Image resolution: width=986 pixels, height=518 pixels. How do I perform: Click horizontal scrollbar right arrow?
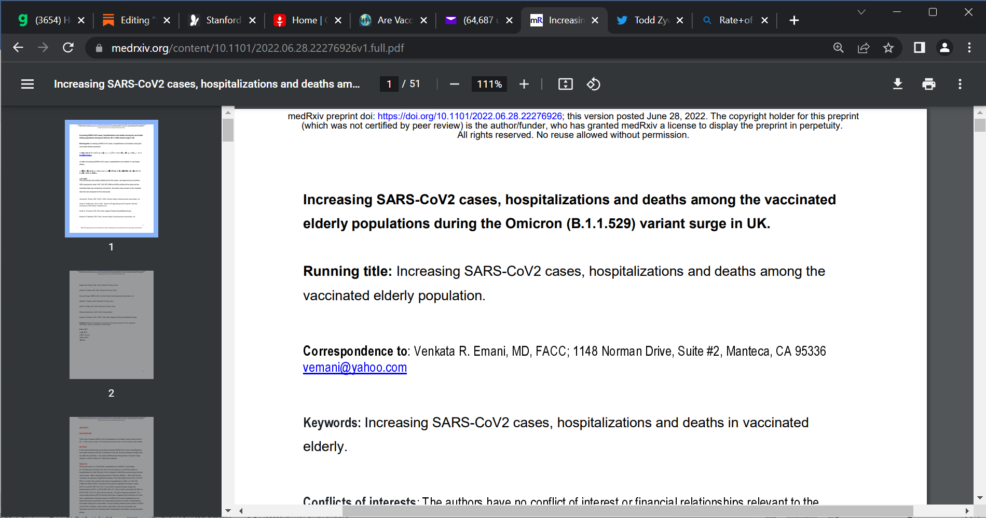tap(967, 511)
